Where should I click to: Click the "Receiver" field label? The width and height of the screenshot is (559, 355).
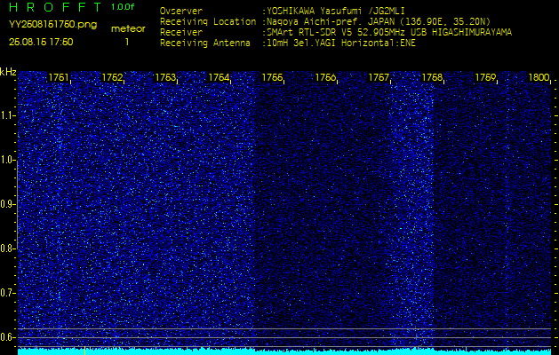[181, 33]
